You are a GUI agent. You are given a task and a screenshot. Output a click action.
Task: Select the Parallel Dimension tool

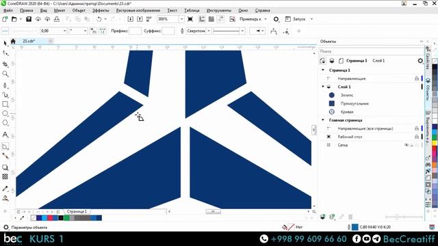tap(5, 146)
